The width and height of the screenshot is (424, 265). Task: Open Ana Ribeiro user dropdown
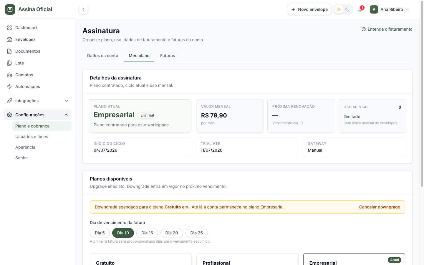coord(390,9)
